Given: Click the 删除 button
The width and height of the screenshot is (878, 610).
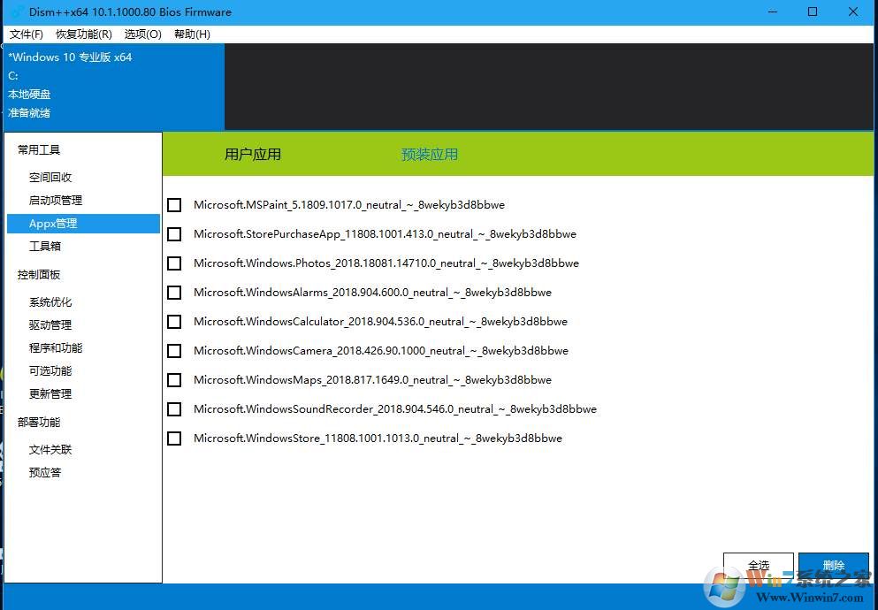Looking at the screenshot, I should [833, 566].
